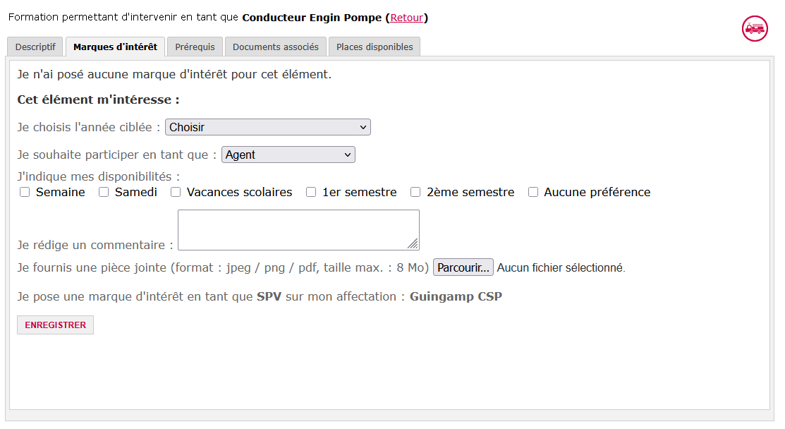785x429 pixels.
Task: Switch to the Descriptif tab
Action: click(35, 47)
